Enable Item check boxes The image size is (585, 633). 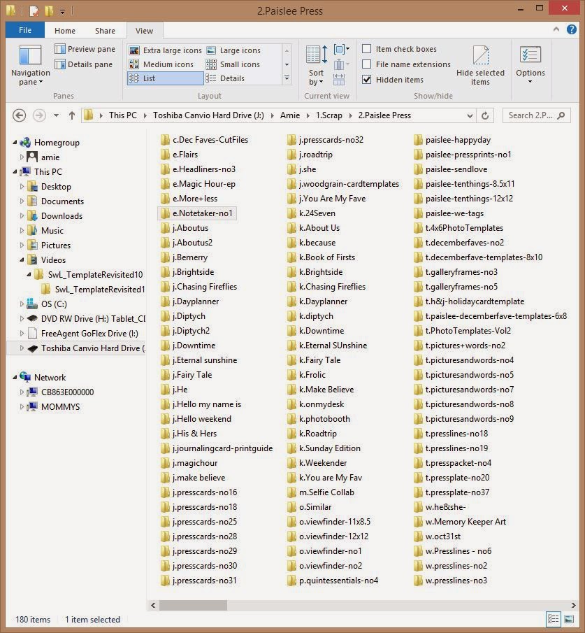(x=367, y=49)
